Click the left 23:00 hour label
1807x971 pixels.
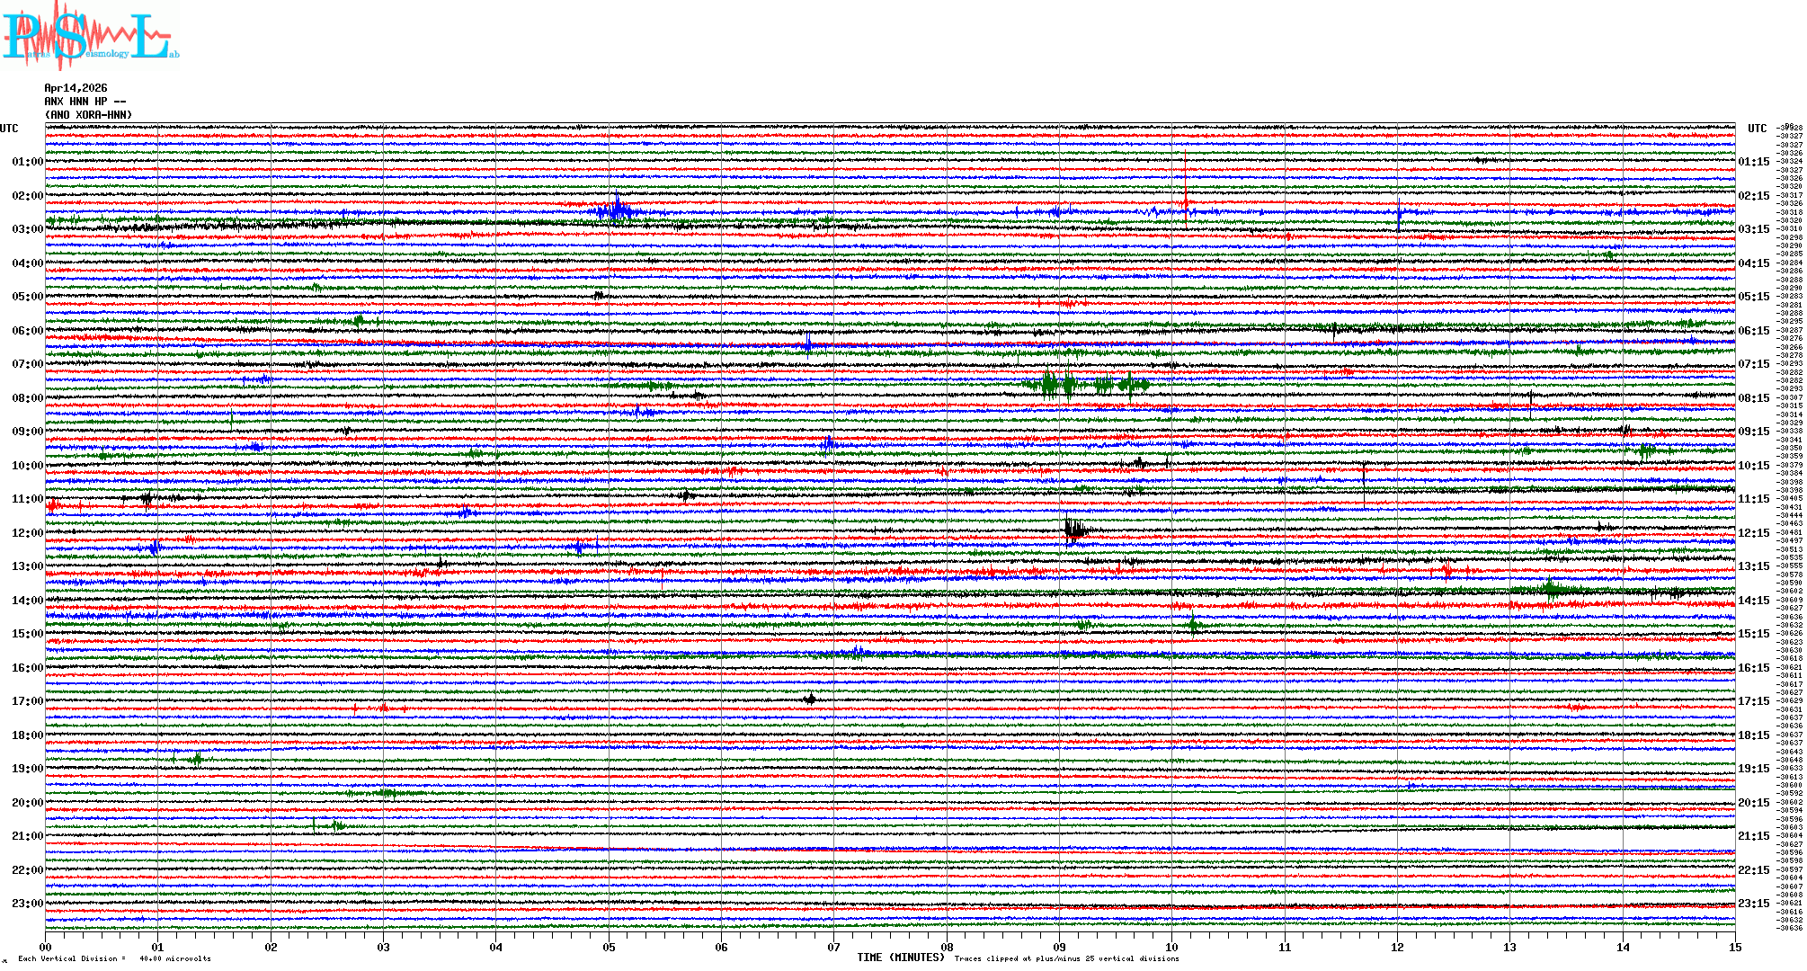(27, 904)
